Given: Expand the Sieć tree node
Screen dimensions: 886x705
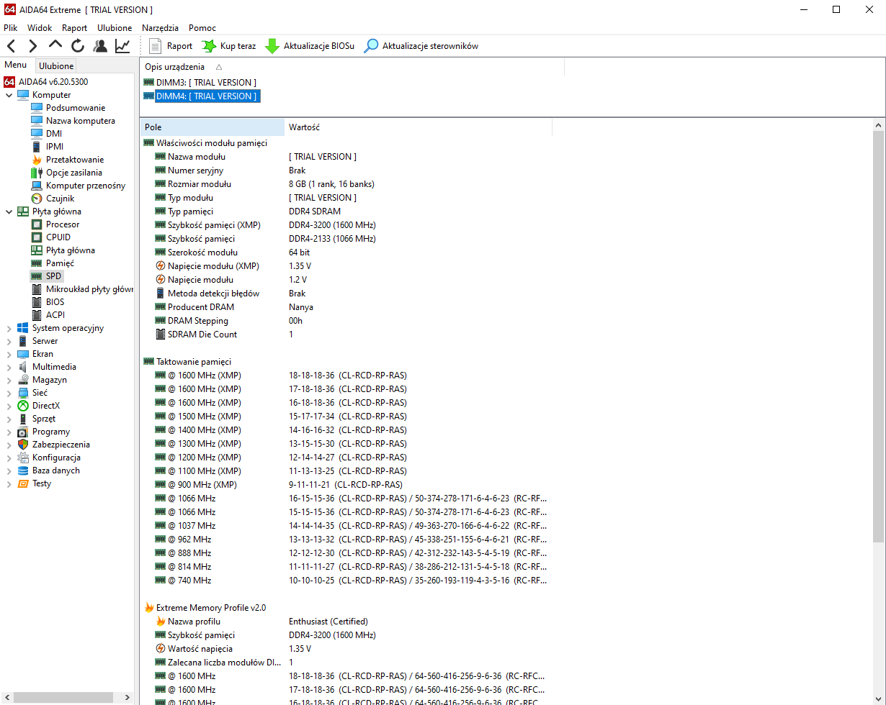Looking at the screenshot, I should (x=9, y=393).
